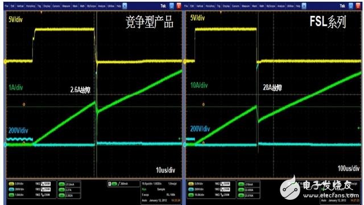Open MyScope menu in left scope window
This screenshot has width=364, height=205.
pos(92,6)
